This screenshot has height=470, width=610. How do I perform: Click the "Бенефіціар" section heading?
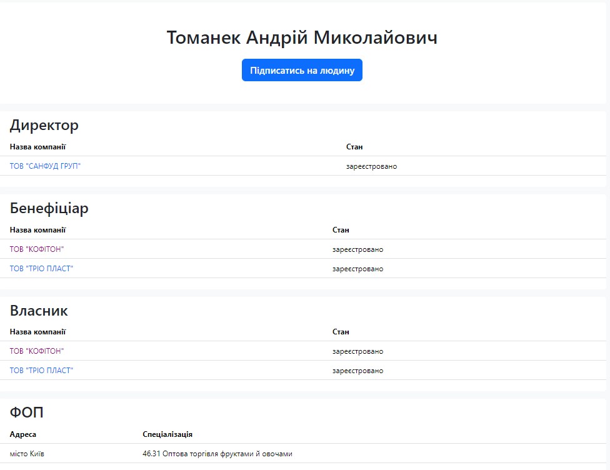(49, 209)
